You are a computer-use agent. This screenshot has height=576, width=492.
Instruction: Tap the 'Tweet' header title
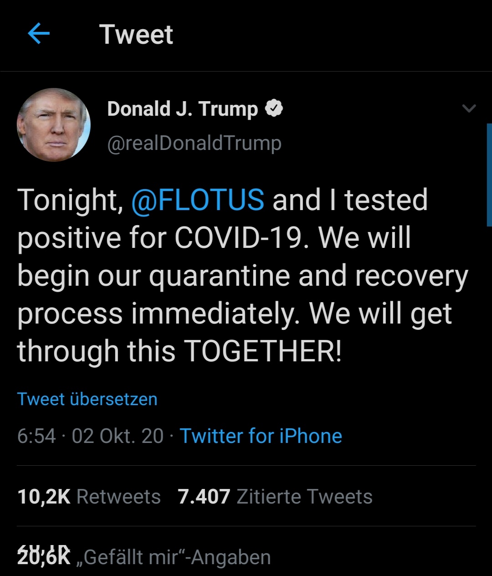tap(136, 35)
